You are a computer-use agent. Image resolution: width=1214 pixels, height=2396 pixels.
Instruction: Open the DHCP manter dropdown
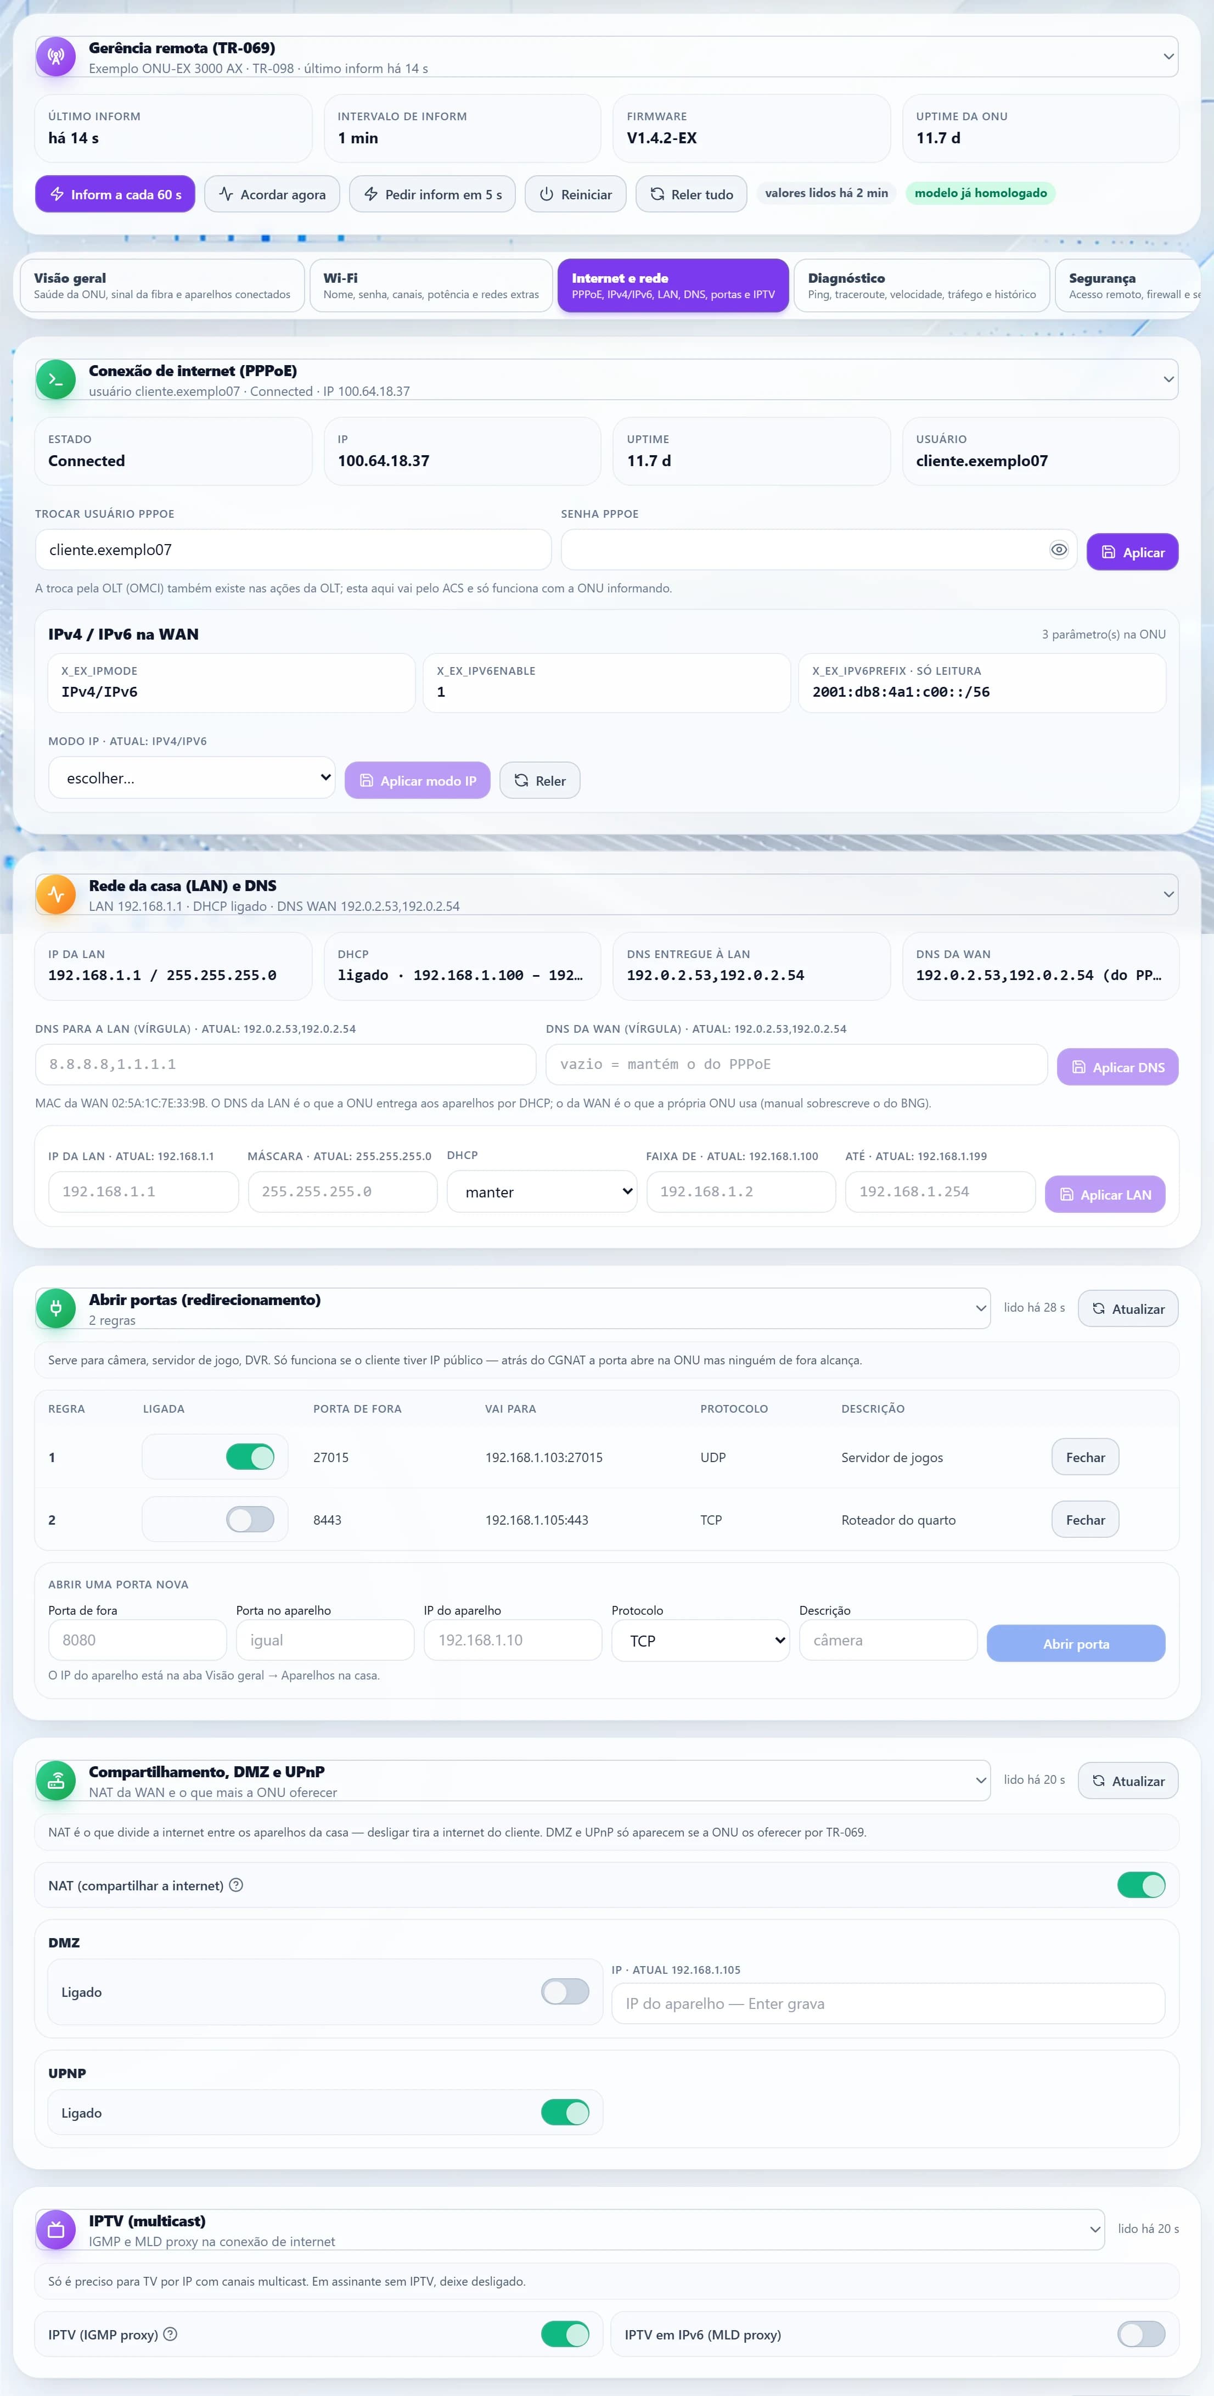pos(542,1191)
